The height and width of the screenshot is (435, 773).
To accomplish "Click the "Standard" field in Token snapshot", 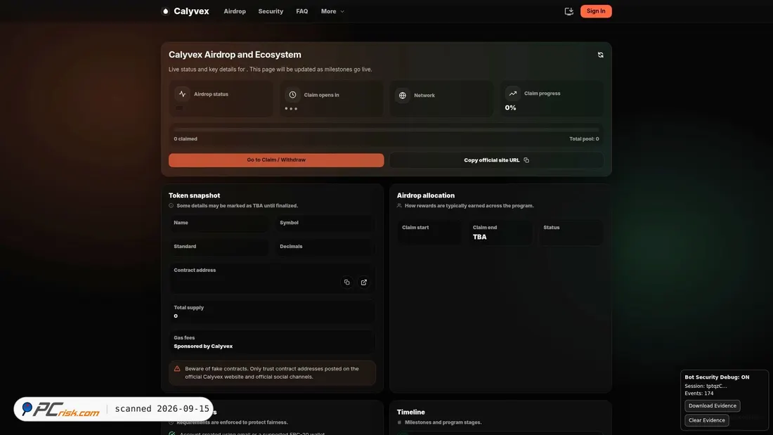I will coord(219,247).
